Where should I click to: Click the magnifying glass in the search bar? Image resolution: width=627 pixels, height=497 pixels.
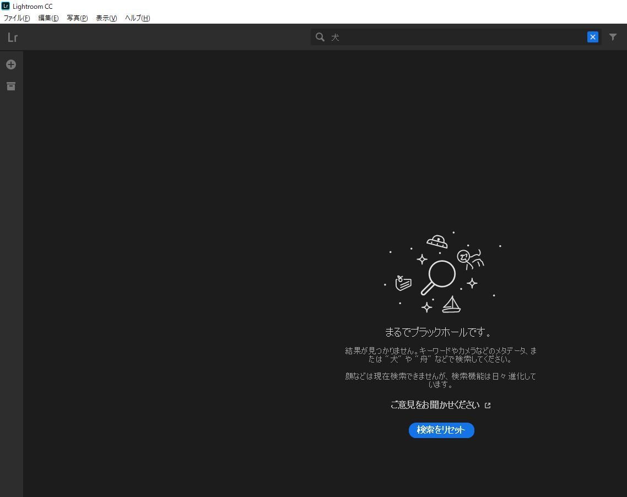(x=320, y=37)
